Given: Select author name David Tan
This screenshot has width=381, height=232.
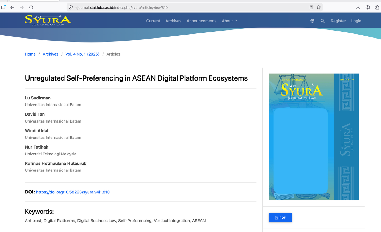Looking at the screenshot, I should [x=35, y=114].
